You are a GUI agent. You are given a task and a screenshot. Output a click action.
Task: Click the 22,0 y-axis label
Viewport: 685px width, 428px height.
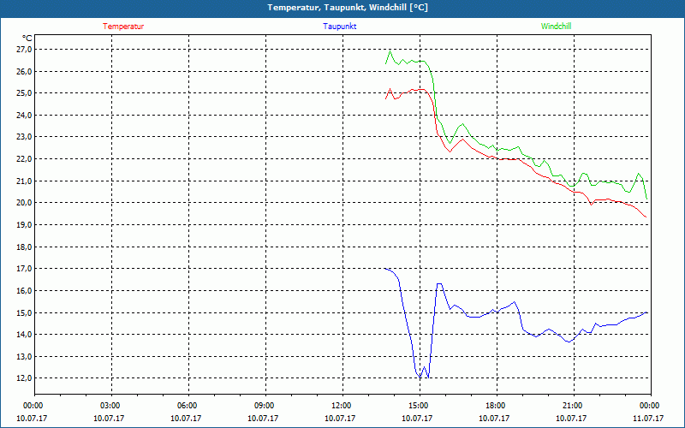(x=24, y=159)
